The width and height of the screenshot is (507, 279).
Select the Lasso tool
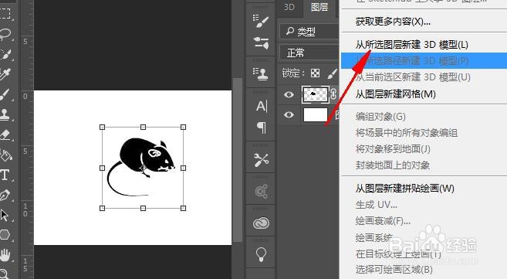(x=5, y=34)
